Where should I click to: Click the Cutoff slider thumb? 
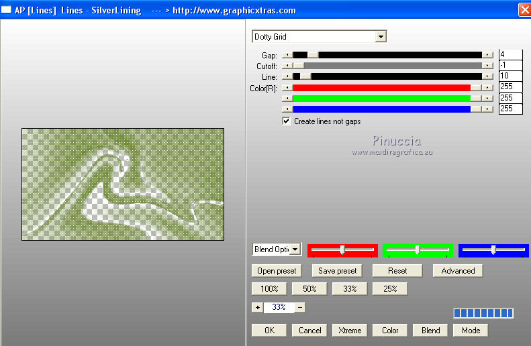tap(298, 66)
